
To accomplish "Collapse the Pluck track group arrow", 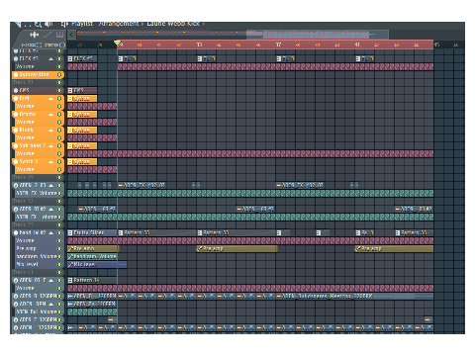I will tap(50, 130).
